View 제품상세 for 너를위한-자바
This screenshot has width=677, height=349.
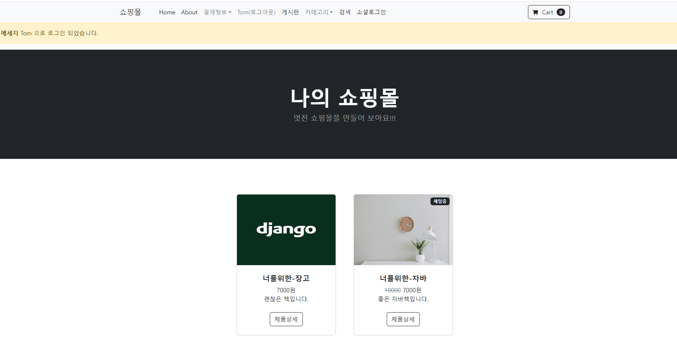[x=403, y=319]
